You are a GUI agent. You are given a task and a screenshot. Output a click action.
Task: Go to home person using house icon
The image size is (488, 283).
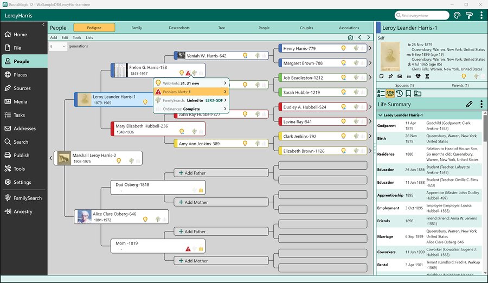(x=350, y=37)
